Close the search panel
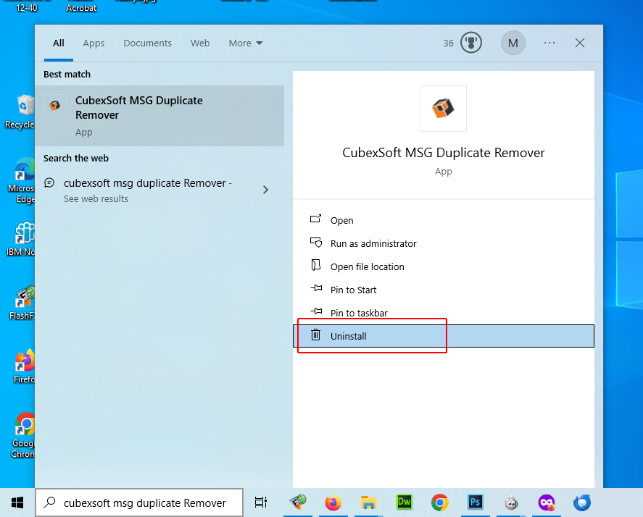Screen dimensions: 643x517 coord(579,43)
